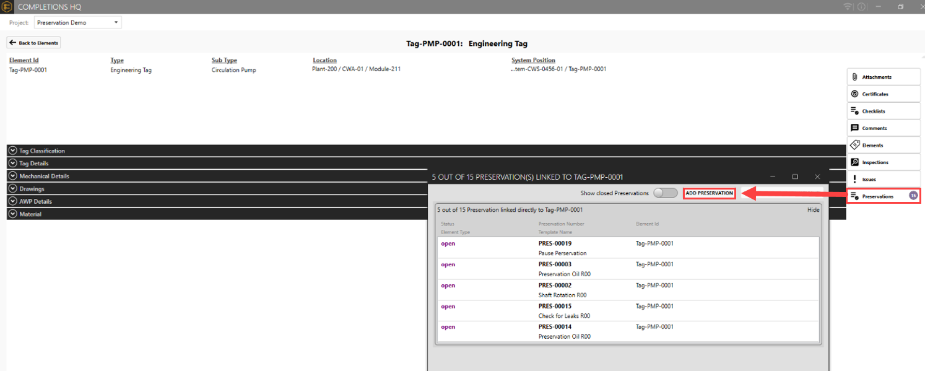
Task: Open the Attachments side panel
Action: click(x=884, y=77)
